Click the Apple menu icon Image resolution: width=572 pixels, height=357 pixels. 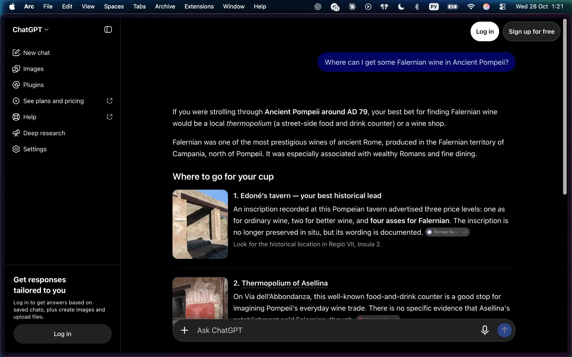12,6
